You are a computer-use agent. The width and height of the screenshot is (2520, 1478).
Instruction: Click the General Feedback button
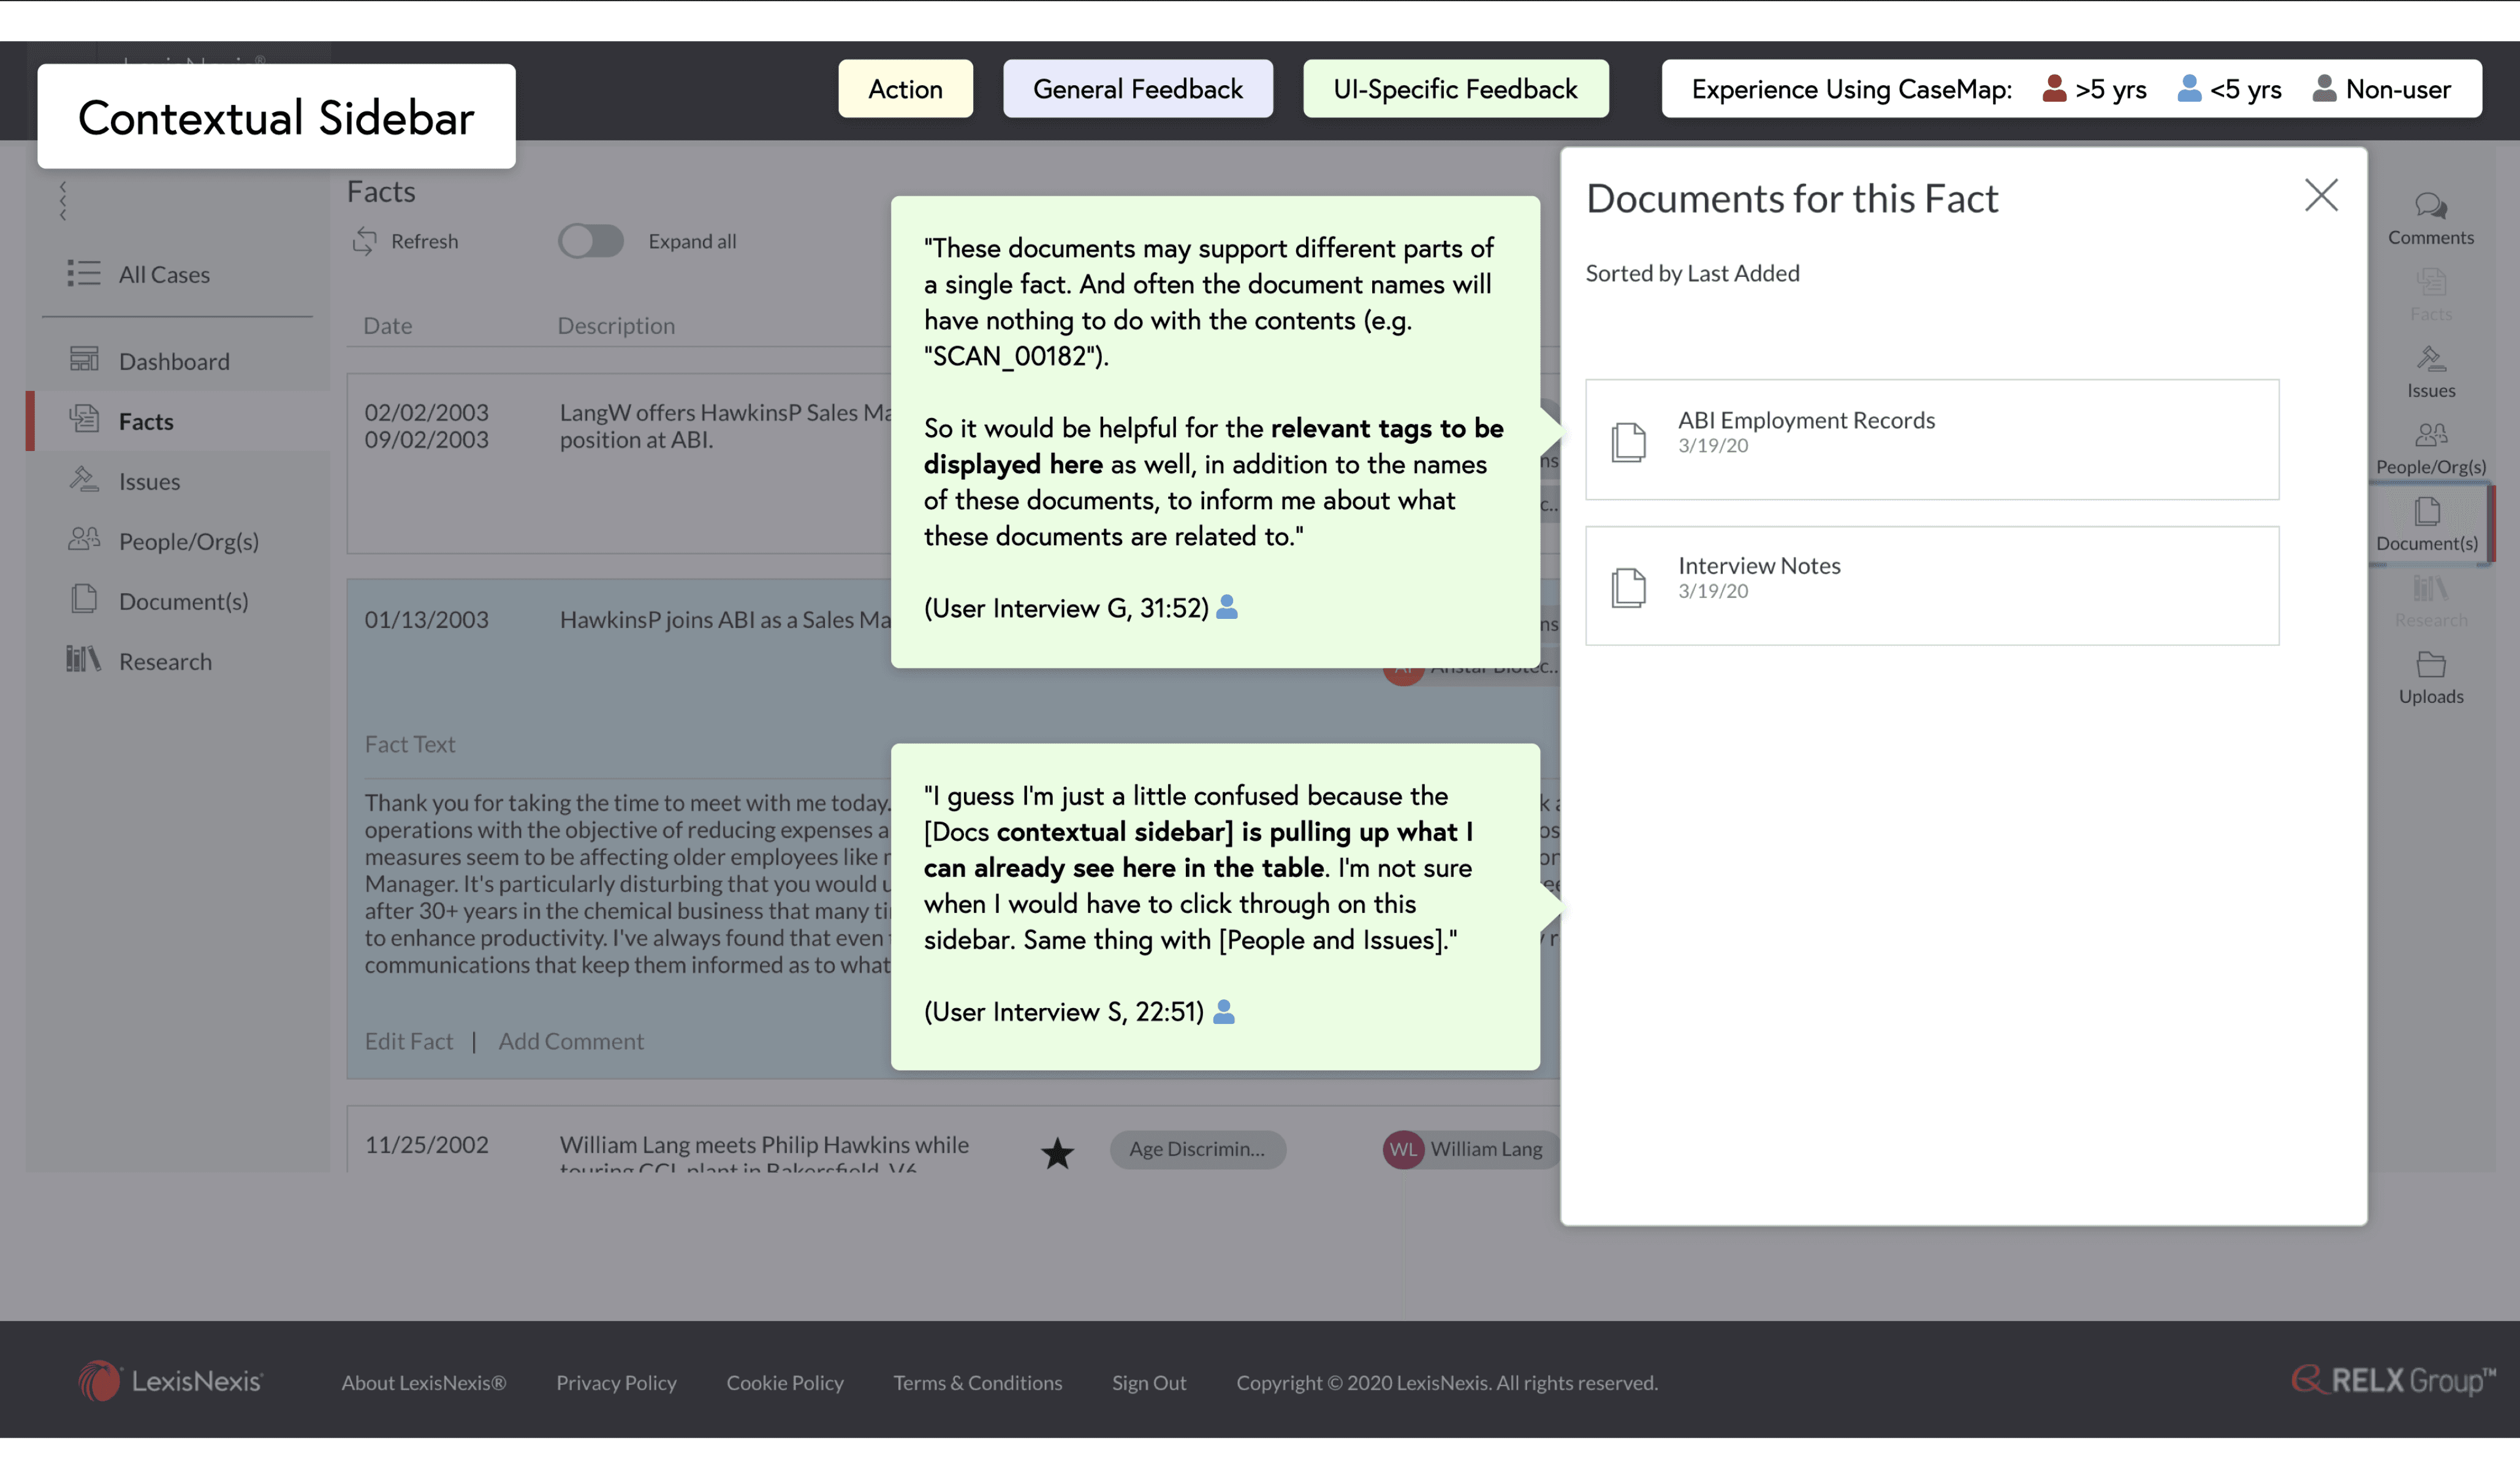click(1137, 89)
